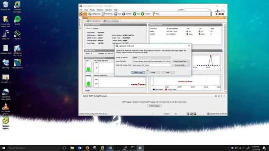Viewport: 269px width, 151px height.
Task: Switch to the Firewall Dashboard tab
Action: pos(111,21)
